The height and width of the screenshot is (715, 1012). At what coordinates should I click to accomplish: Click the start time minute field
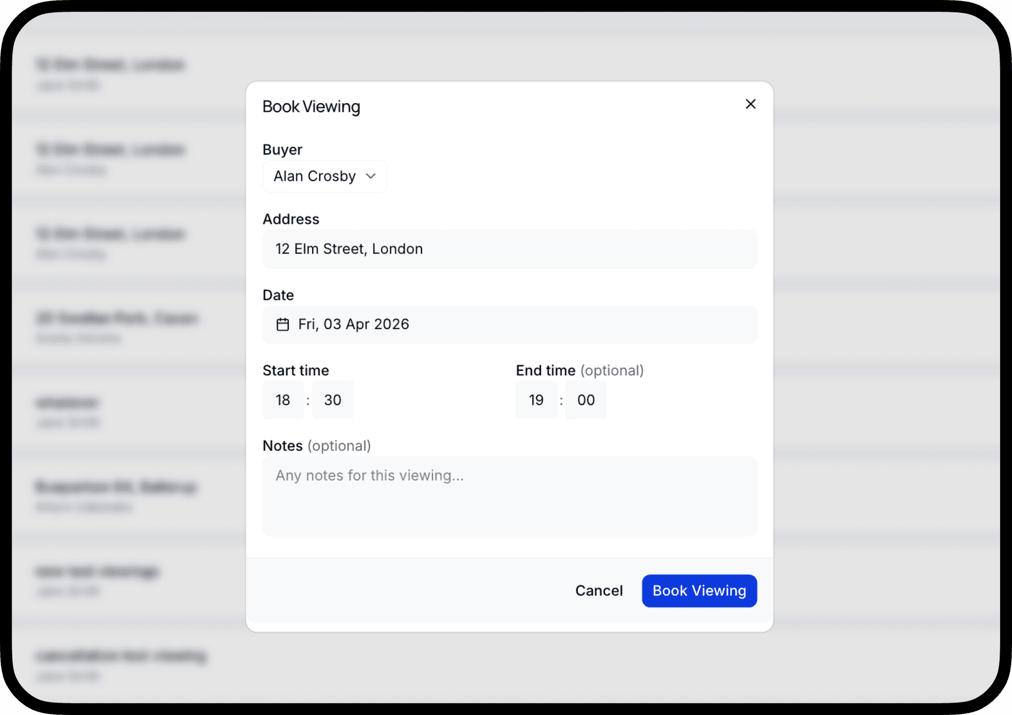[332, 400]
